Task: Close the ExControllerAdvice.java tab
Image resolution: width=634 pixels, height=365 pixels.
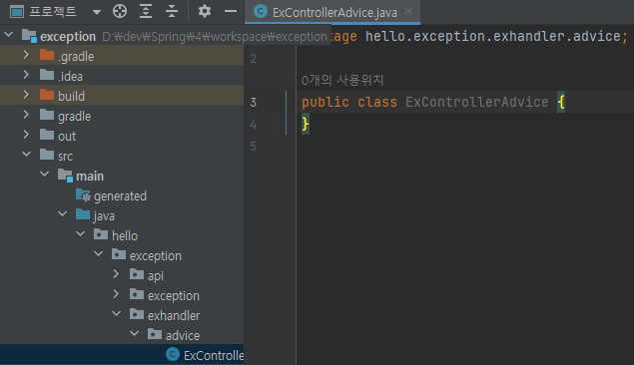Action: point(408,11)
